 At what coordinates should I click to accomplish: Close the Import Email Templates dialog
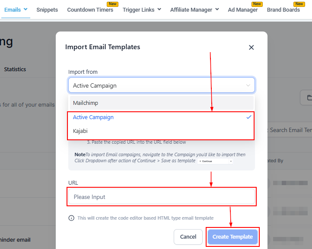[x=251, y=47]
